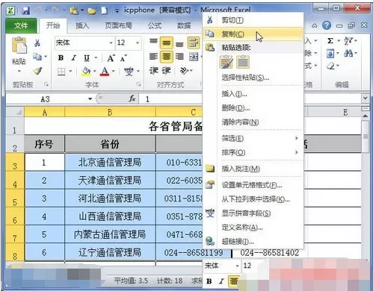
Task: Align text to top of cell
Action: 153,42
